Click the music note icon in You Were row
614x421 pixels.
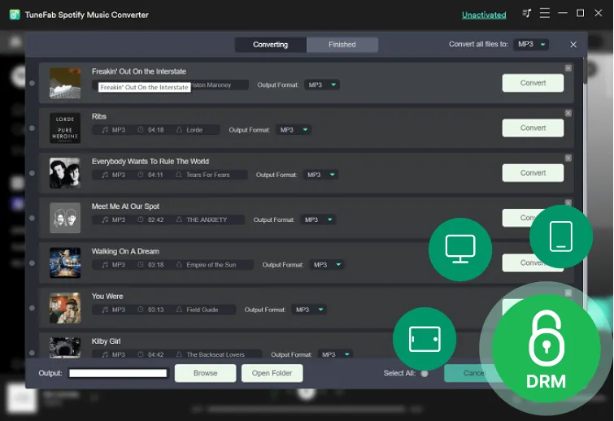coord(105,310)
